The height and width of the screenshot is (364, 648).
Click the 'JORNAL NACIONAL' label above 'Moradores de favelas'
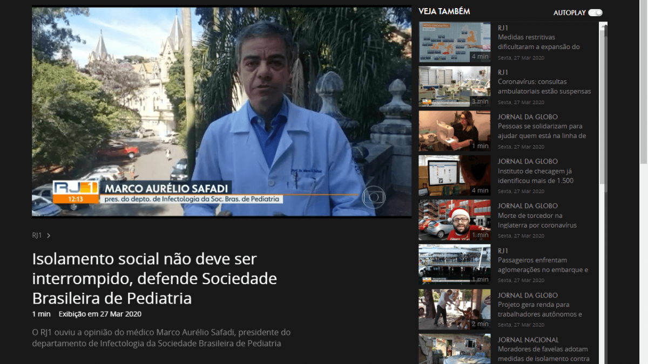click(528, 340)
